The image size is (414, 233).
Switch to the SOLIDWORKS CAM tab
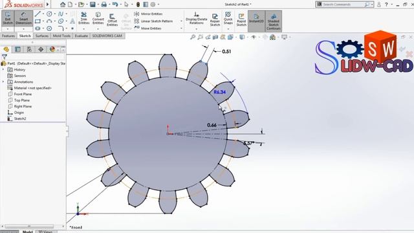107,36
